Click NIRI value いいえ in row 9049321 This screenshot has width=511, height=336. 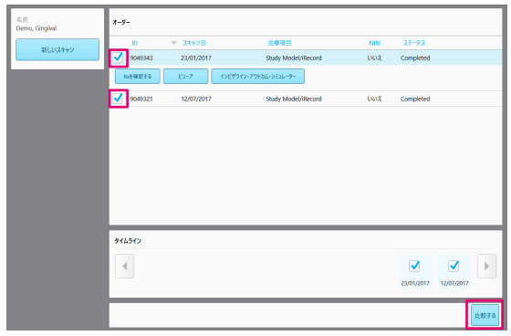(x=374, y=99)
